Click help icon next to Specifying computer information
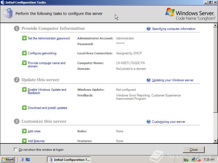This screenshot has width=218, height=163. pos(149,29)
